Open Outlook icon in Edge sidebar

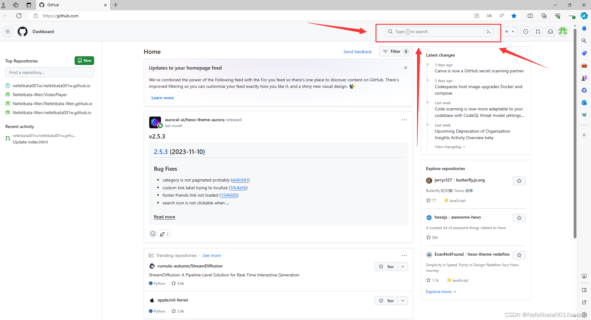(584, 103)
